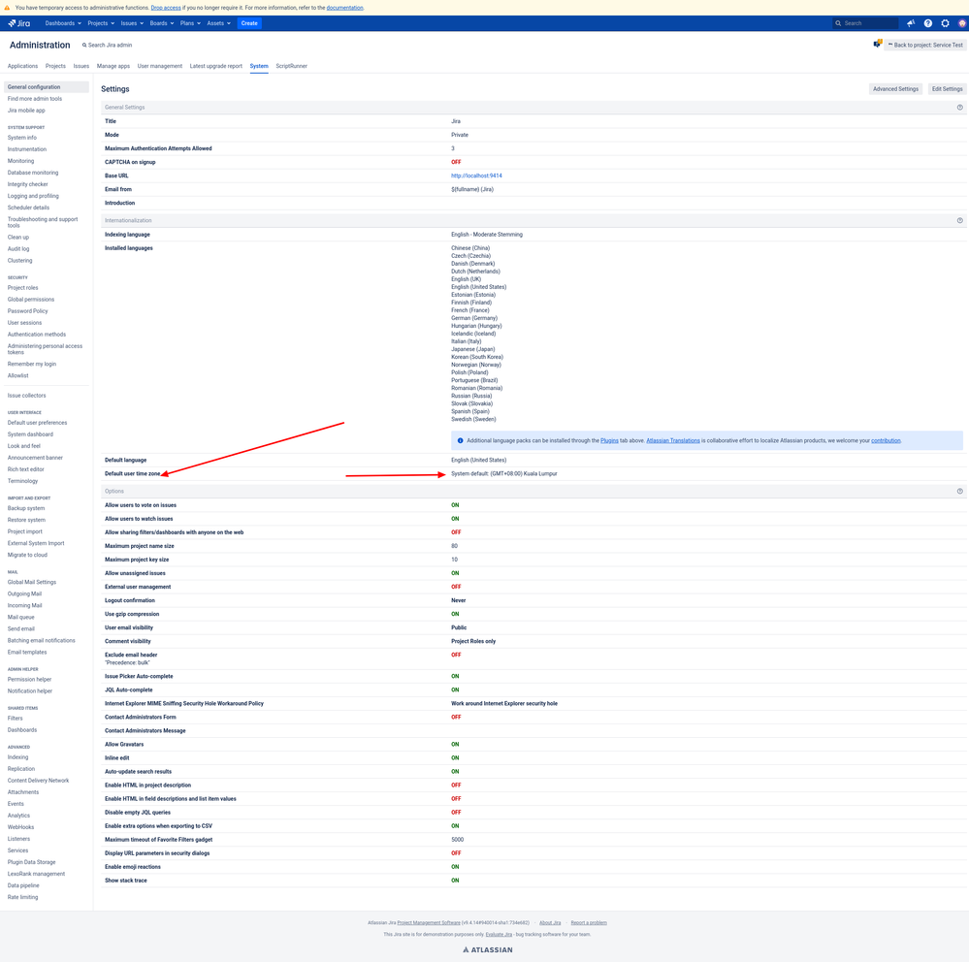Open the Boards dropdown menu
This screenshot has height=962, width=969.
point(161,23)
